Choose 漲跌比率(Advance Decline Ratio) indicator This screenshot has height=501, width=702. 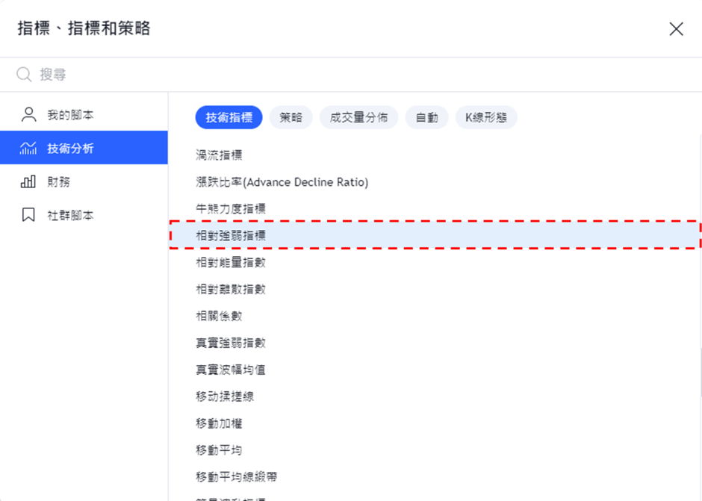[282, 182]
